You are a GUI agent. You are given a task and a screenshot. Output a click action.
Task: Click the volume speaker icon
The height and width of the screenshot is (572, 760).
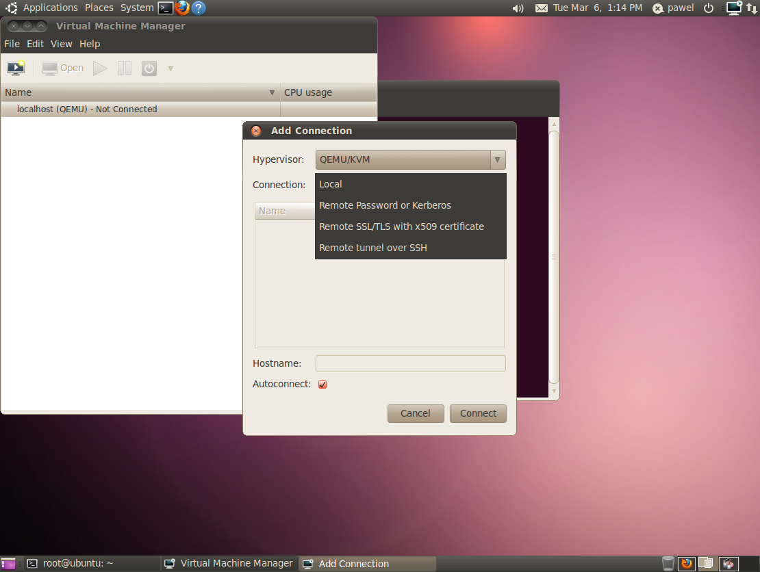pyautogui.click(x=518, y=8)
